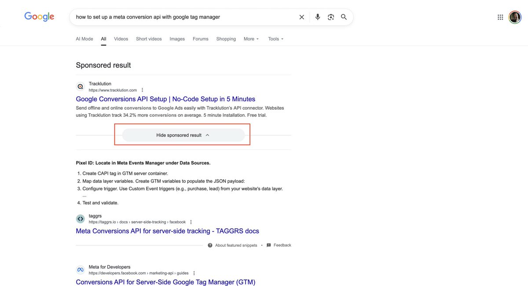Collapse with Hide sponsored result button

[183, 135]
